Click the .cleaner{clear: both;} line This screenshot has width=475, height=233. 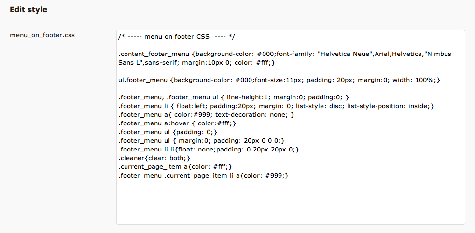click(x=154, y=158)
